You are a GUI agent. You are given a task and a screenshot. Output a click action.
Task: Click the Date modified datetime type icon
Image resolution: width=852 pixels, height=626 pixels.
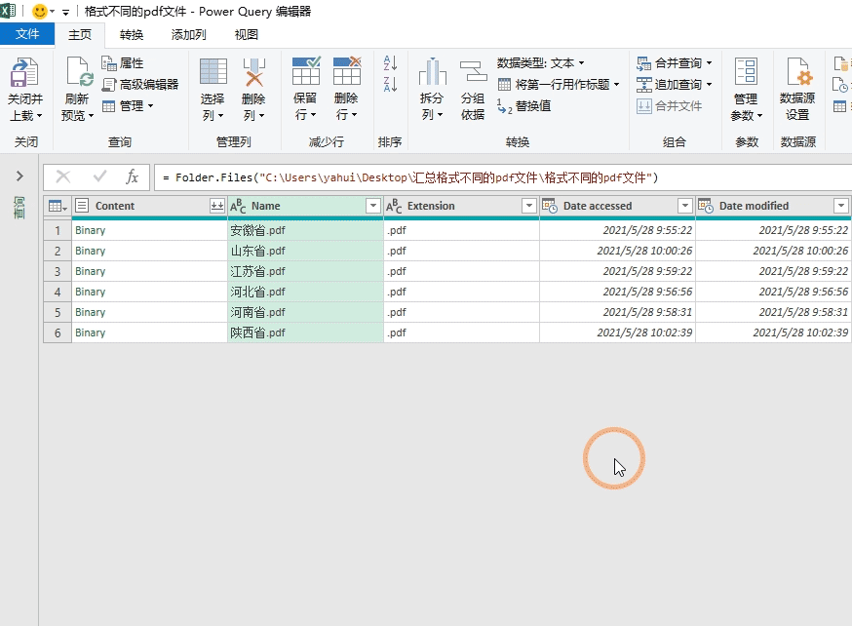coord(706,206)
